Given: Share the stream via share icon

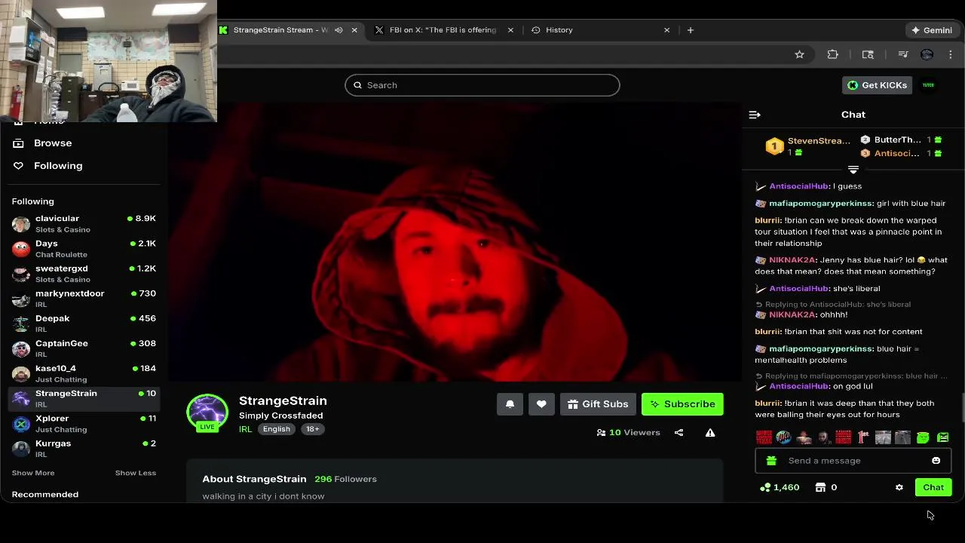Looking at the screenshot, I should (x=679, y=433).
